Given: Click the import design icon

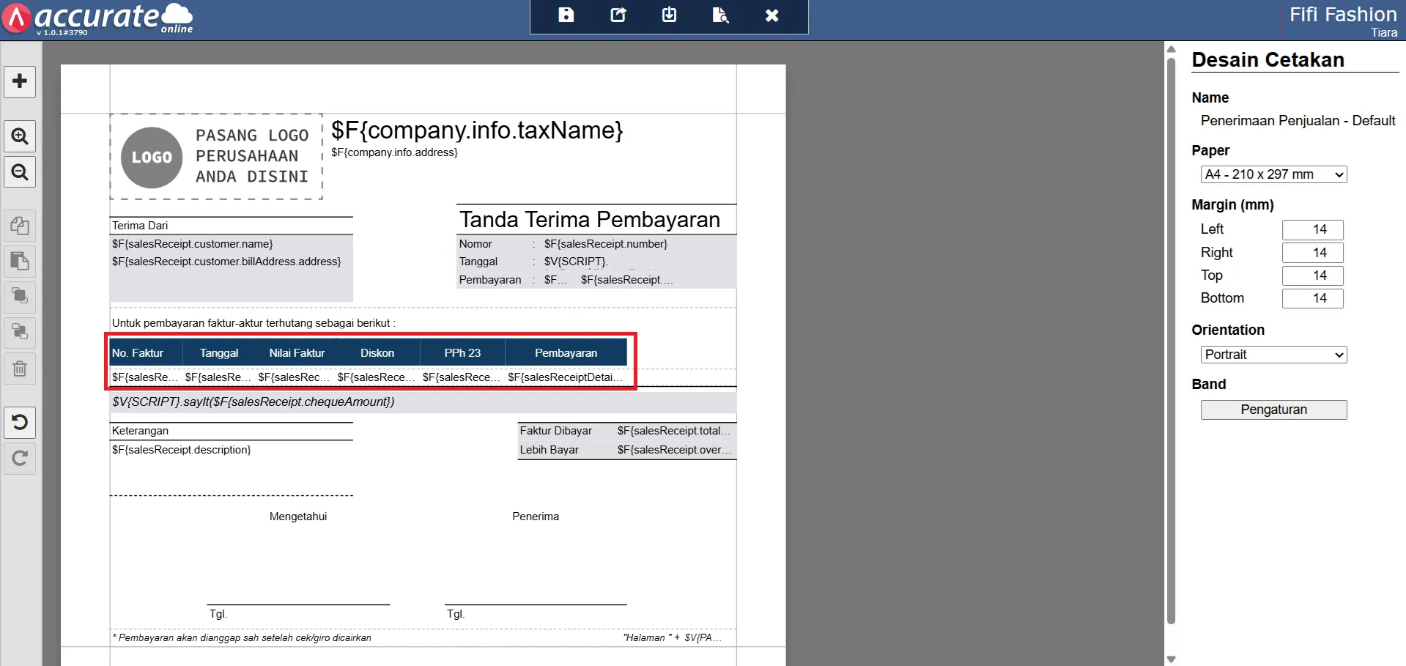Looking at the screenshot, I should pos(669,15).
